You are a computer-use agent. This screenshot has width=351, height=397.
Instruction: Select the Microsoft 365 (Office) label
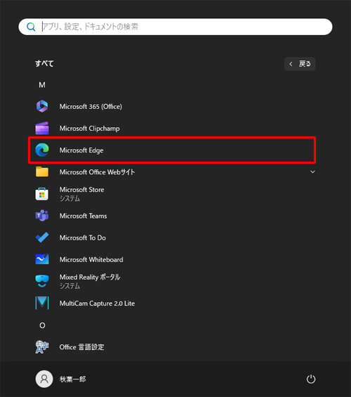point(91,106)
